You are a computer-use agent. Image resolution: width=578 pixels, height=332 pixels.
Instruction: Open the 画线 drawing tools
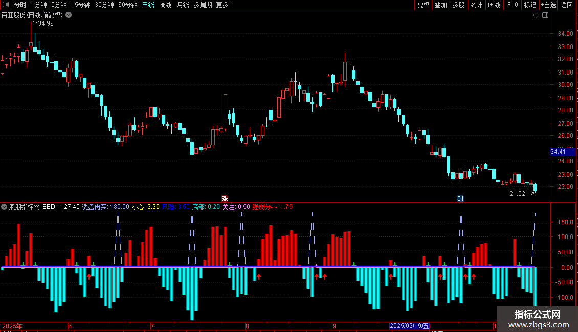coord(494,5)
